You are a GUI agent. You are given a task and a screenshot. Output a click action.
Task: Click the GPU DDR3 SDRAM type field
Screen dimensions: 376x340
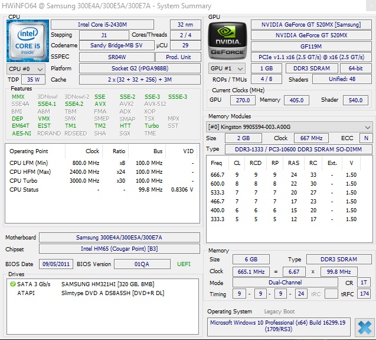click(x=312, y=69)
